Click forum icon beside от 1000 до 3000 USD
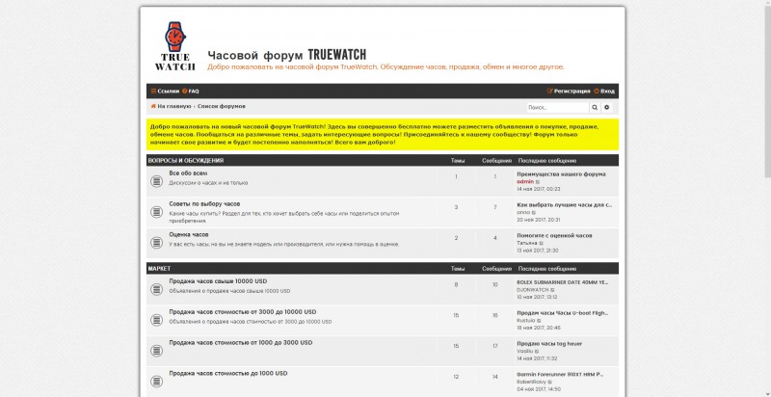 click(x=156, y=351)
